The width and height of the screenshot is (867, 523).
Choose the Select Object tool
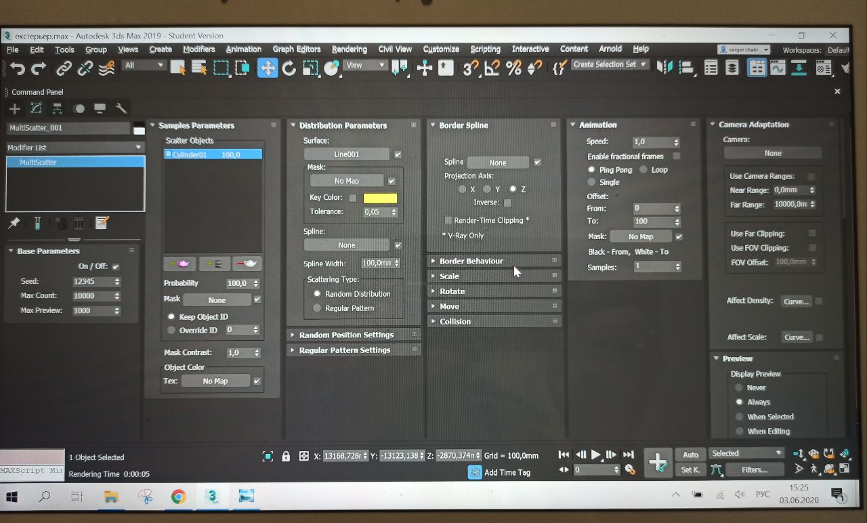pyautogui.click(x=178, y=67)
